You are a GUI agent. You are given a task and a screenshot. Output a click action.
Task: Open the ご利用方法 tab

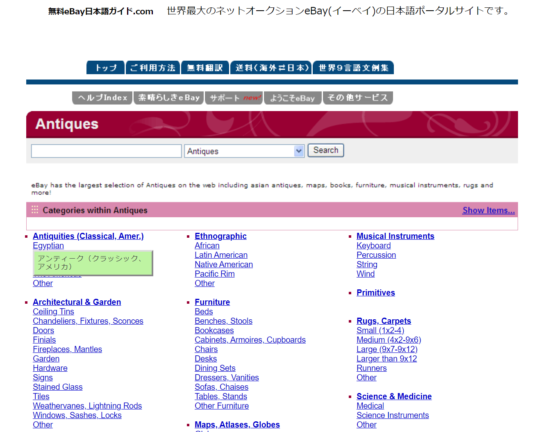153,68
